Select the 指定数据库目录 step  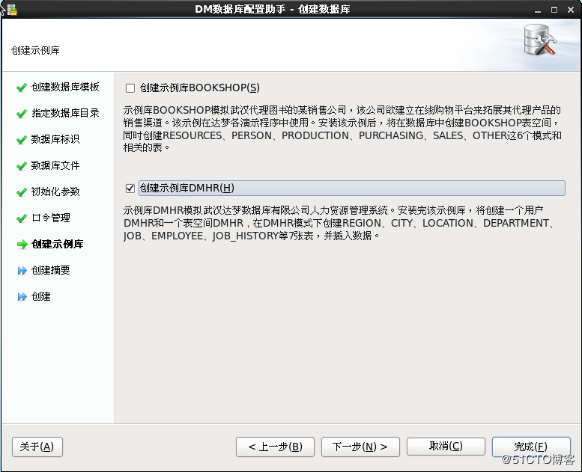coord(65,113)
